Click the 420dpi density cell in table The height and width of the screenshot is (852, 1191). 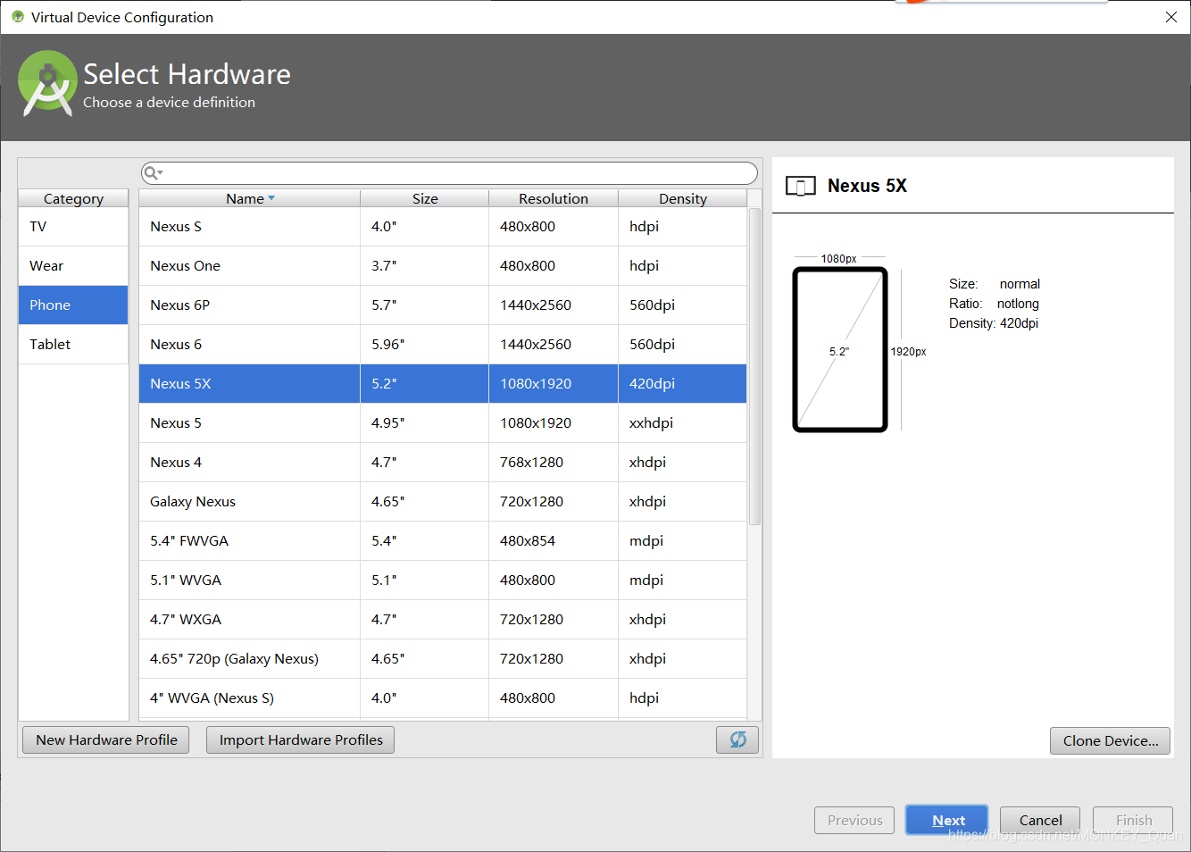pos(683,384)
